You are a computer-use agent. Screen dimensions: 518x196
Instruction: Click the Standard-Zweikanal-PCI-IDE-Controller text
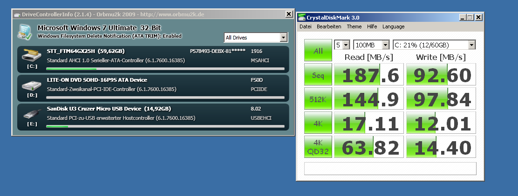112,89
